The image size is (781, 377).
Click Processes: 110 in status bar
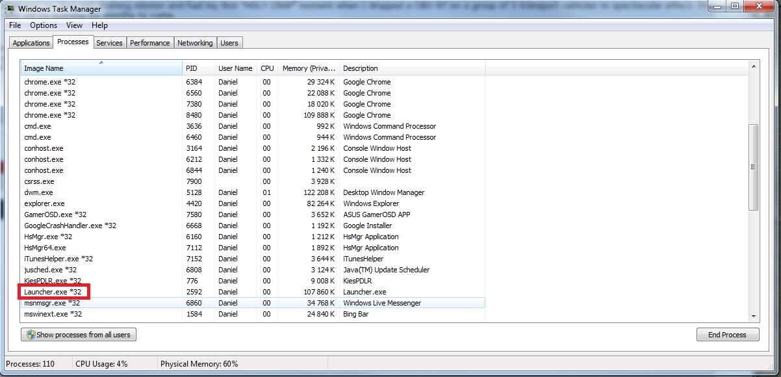point(31,363)
